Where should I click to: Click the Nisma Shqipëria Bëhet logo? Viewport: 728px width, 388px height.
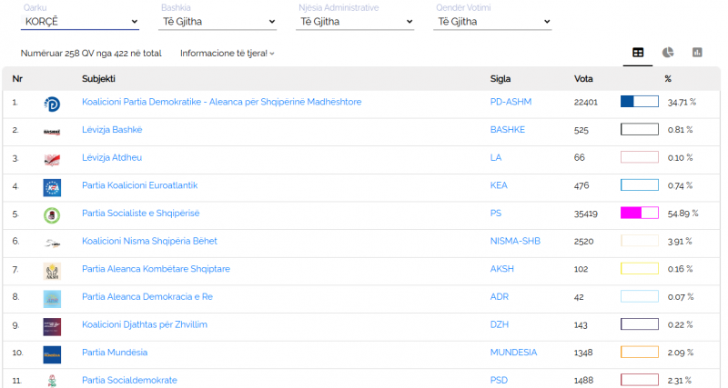52,243
